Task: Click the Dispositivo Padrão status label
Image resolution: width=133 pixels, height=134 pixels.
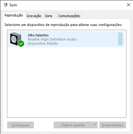Action: (x=43, y=43)
